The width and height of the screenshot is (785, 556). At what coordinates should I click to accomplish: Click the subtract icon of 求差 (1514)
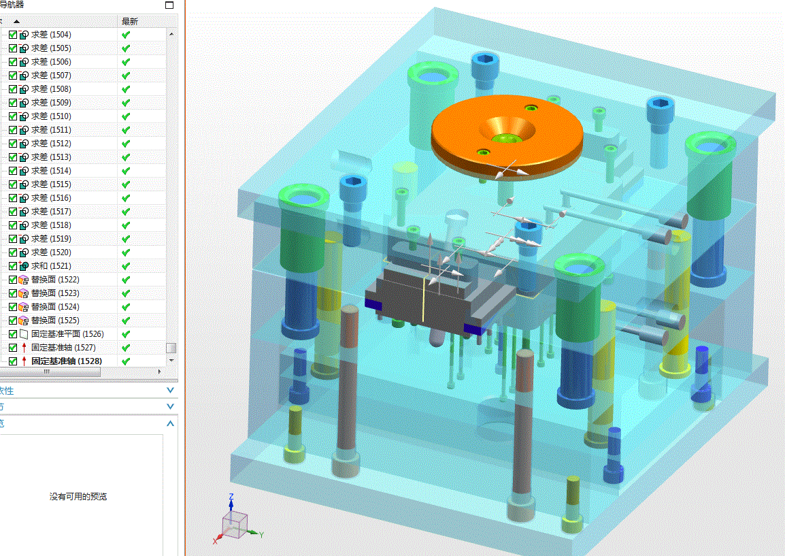pyautogui.click(x=24, y=171)
